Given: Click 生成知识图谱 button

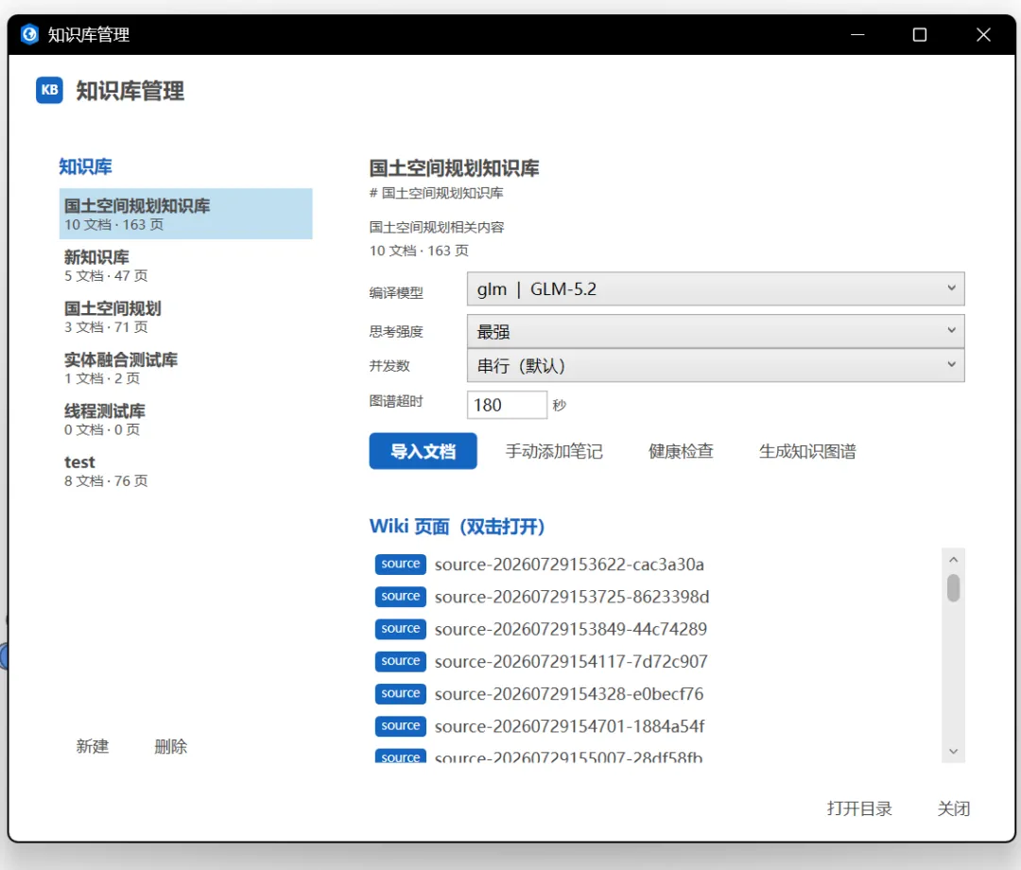Looking at the screenshot, I should (806, 451).
